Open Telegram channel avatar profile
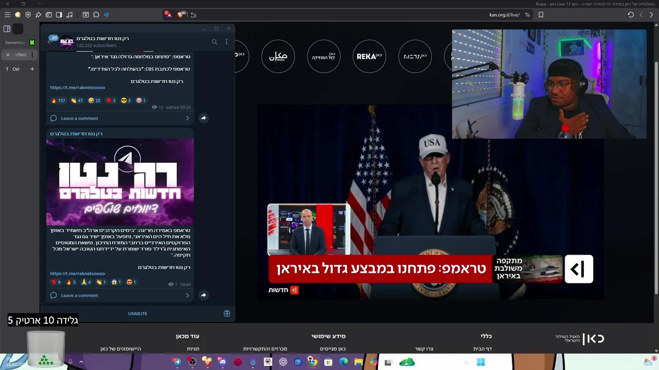This screenshot has height=370, width=659. pyautogui.click(x=67, y=42)
